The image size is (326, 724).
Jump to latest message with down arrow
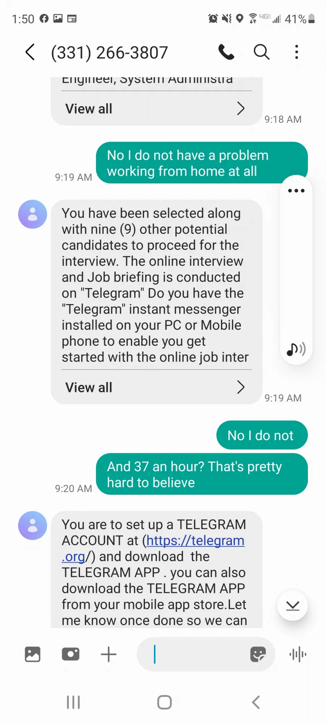[x=292, y=606]
